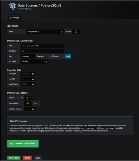Show the Min time interval info icon

(x=33, y=109)
